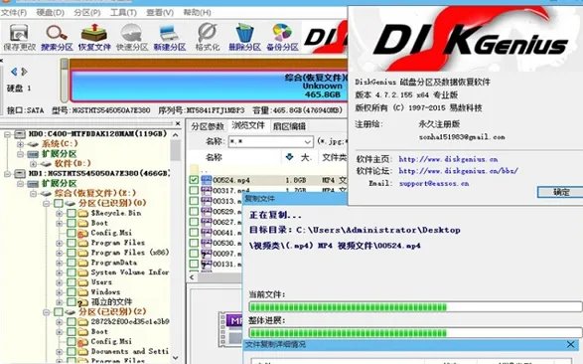The width and height of the screenshot is (583, 364).
Task: Tick the 2872b2f00cd35c1e3b9 folder checkbox
Action: pyautogui.click(x=72, y=321)
